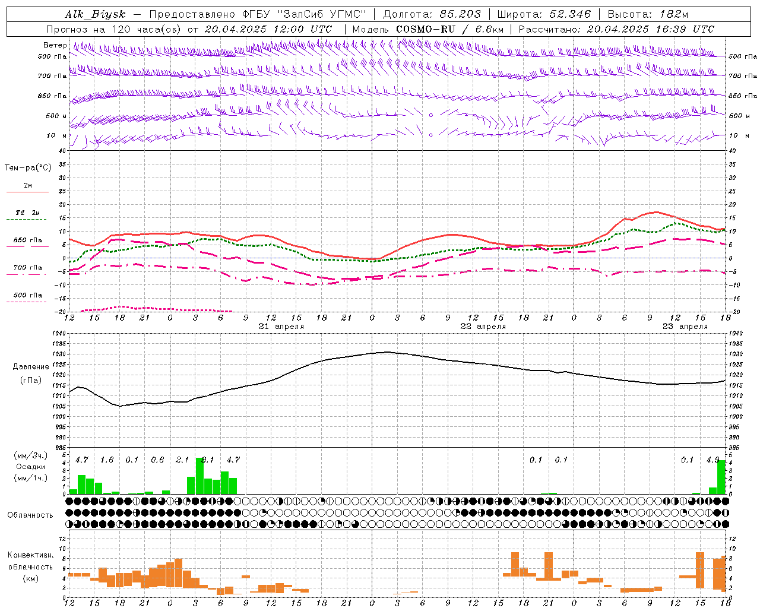Select the Тем-ра(°C) temperature axis title
This screenshot has height=608, width=760.
coord(28,168)
